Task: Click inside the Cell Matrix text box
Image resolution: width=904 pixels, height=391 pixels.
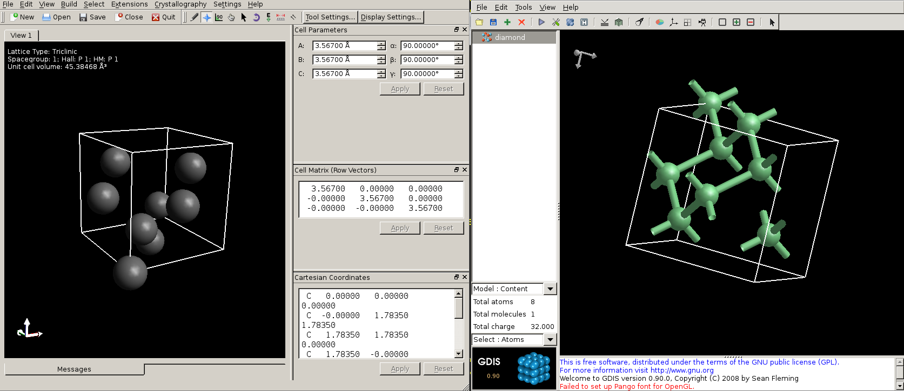Action: click(x=381, y=199)
